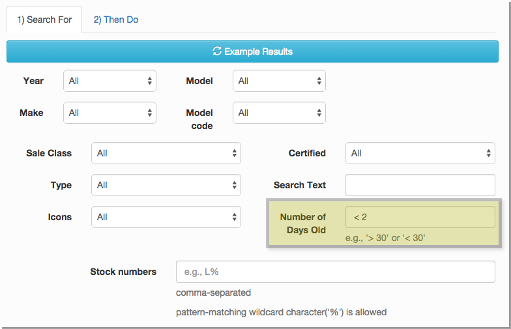The height and width of the screenshot is (329, 511).
Task: Click the Sale Class dropdown arrows
Action: (x=235, y=153)
